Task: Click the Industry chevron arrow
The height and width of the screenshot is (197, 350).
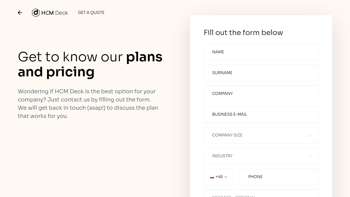Action: click(x=310, y=157)
